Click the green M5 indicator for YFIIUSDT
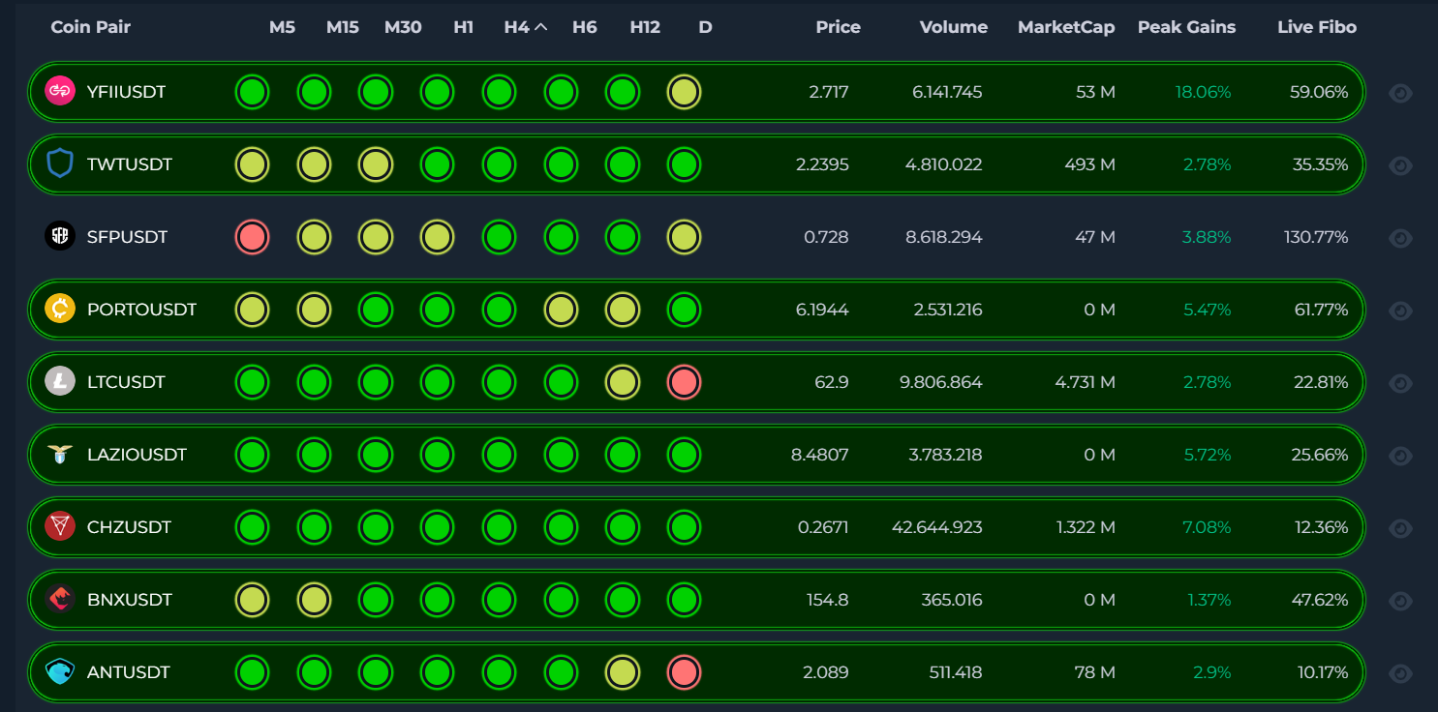The width and height of the screenshot is (1438, 712). click(x=252, y=92)
